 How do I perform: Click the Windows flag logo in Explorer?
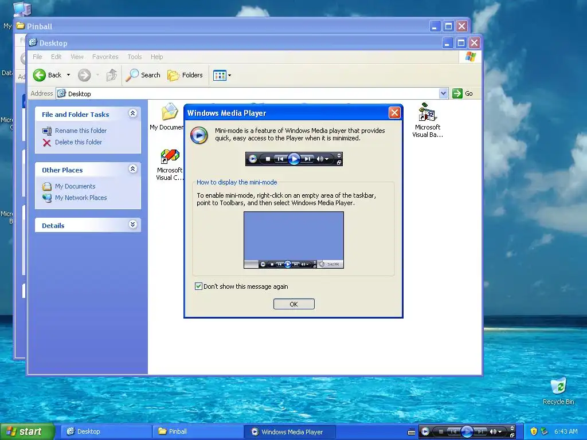470,57
